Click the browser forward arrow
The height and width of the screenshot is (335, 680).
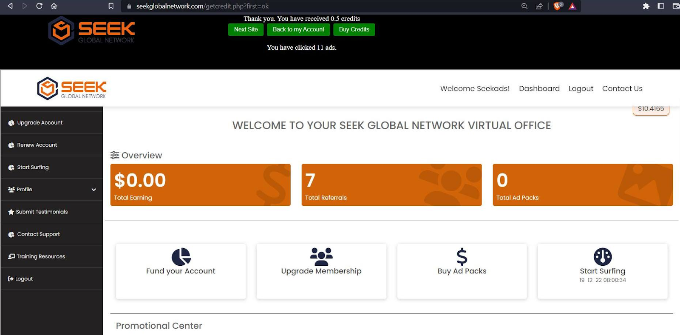tap(25, 6)
